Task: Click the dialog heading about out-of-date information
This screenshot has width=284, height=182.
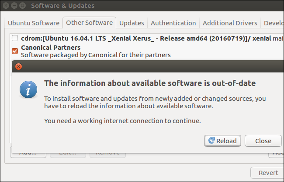Action: 150,83
